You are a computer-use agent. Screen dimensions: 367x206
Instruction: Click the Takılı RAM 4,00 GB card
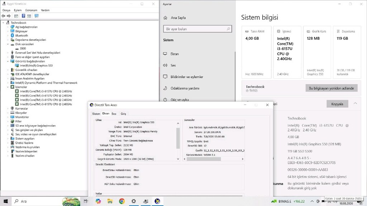(x=256, y=52)
